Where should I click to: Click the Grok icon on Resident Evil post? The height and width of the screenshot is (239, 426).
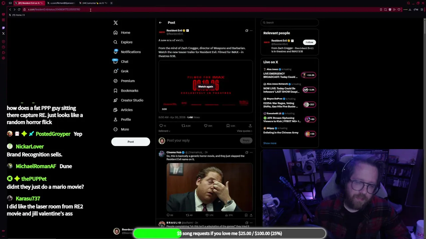tap(247, 31)
